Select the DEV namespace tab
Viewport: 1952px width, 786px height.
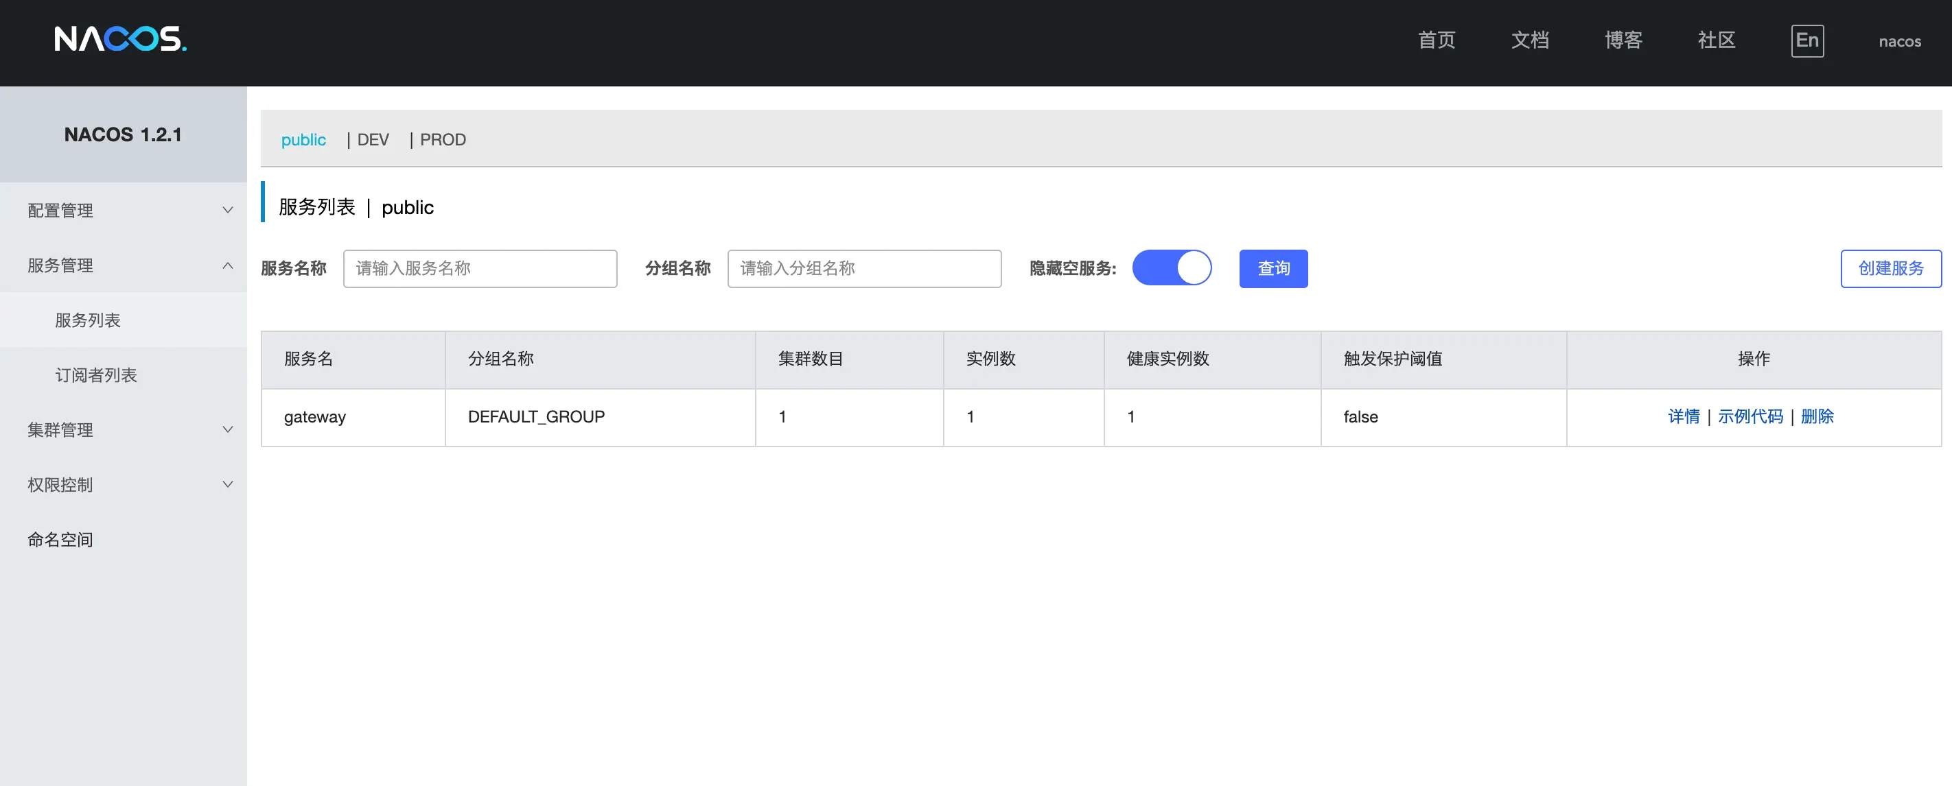tap(373, 139)
